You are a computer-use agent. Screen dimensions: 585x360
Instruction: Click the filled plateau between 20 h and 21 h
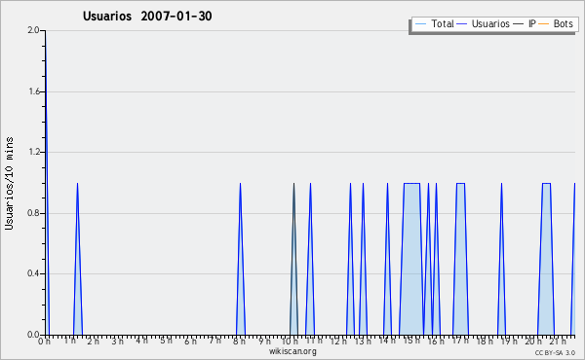click(x=546, y=259)
